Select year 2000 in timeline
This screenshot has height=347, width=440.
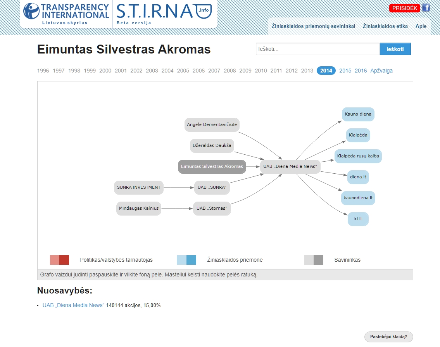pyautogui.click(x=105, y=71)
